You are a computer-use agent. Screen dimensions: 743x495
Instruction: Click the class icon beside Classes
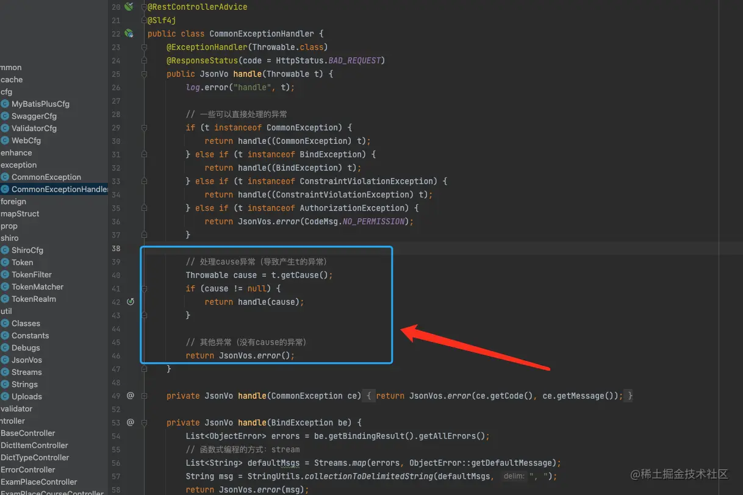[x=5, y=323]
